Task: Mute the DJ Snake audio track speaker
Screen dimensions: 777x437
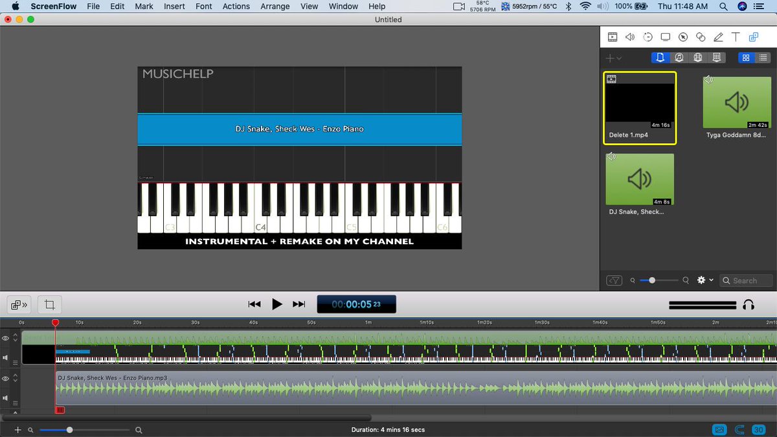Action: (6, 398)
